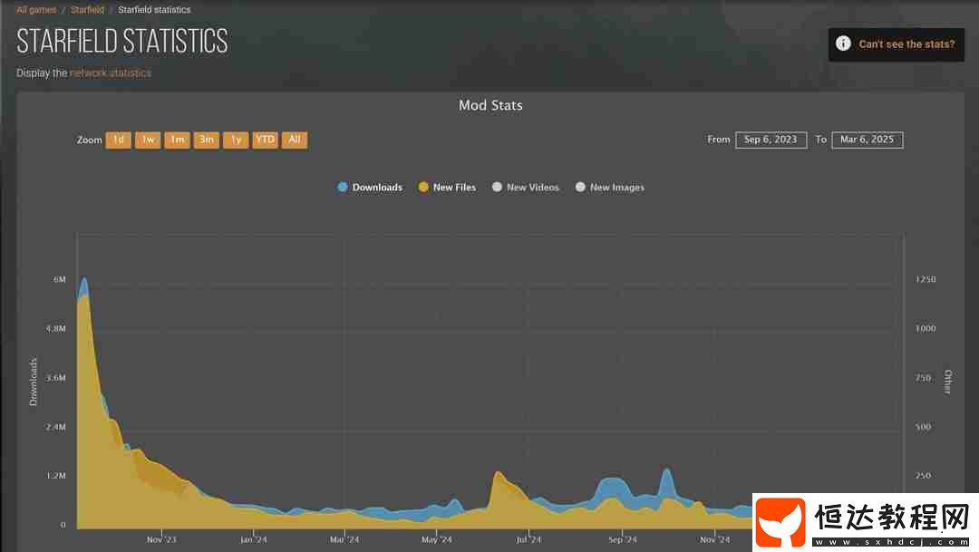The image size is (979, 552).
Task: Select the All zoom range
Action: pyautogui.click(x=295, y=140)
